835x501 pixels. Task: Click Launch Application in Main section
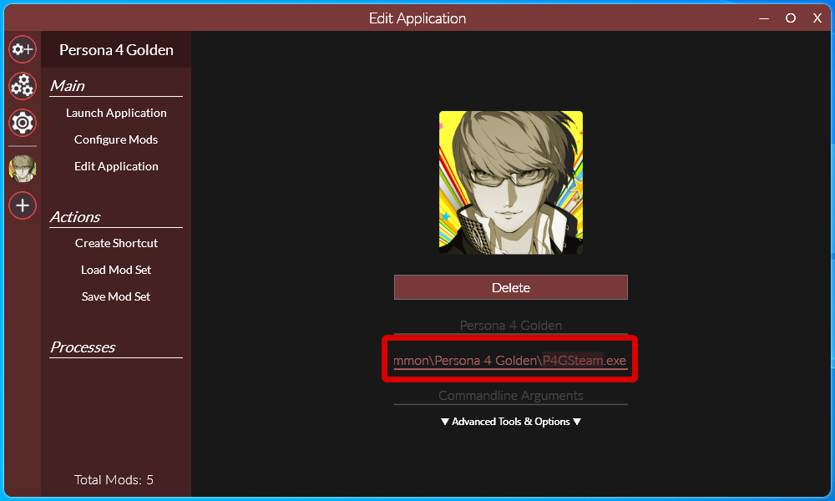[116, 113]
